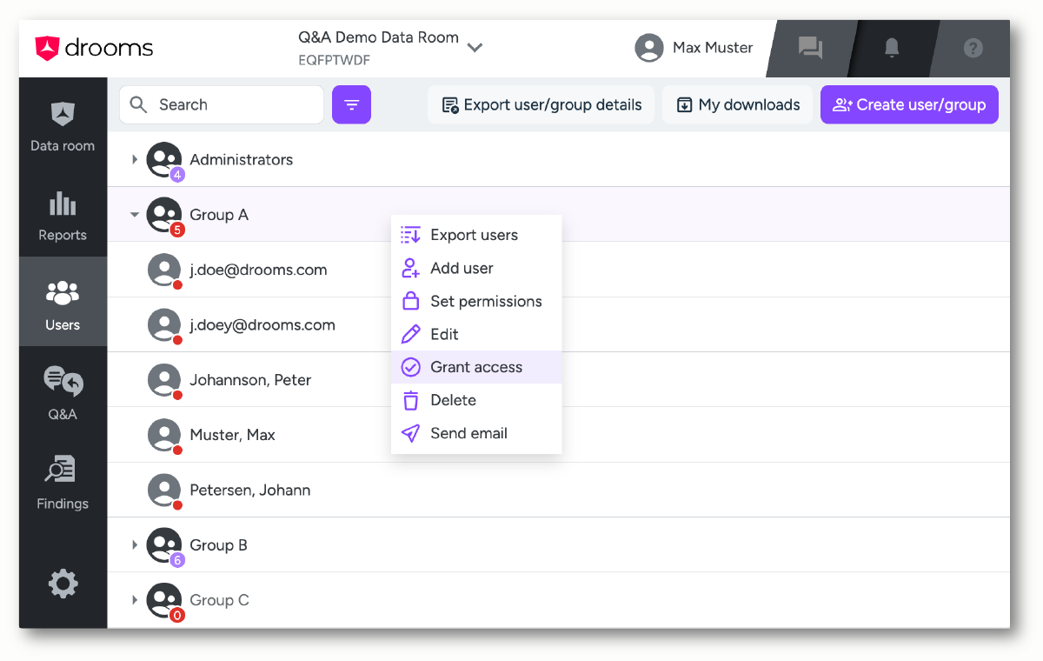Click the Export users list icon
This screenshot has height=661, width=1043.
[x=410, y=235]
